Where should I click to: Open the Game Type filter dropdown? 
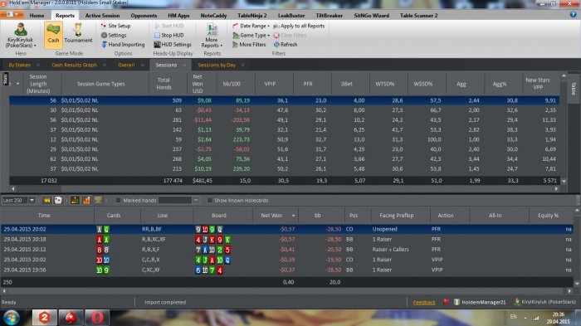[251, 35]
